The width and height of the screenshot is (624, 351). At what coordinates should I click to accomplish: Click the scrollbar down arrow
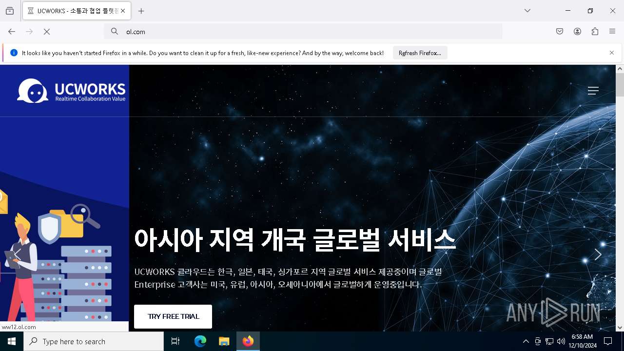[620, 327]
